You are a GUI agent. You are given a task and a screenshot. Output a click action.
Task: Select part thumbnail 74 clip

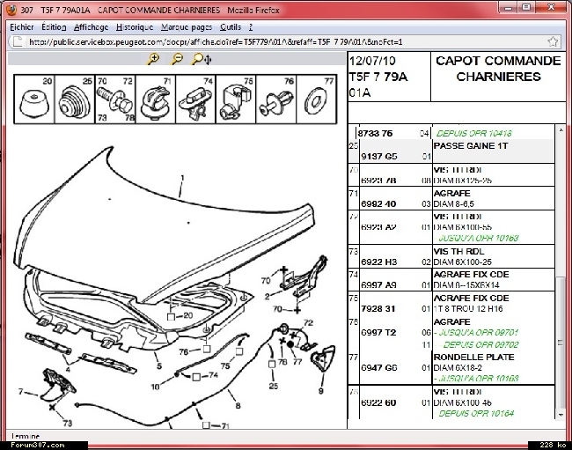click(x=196, y=100)
